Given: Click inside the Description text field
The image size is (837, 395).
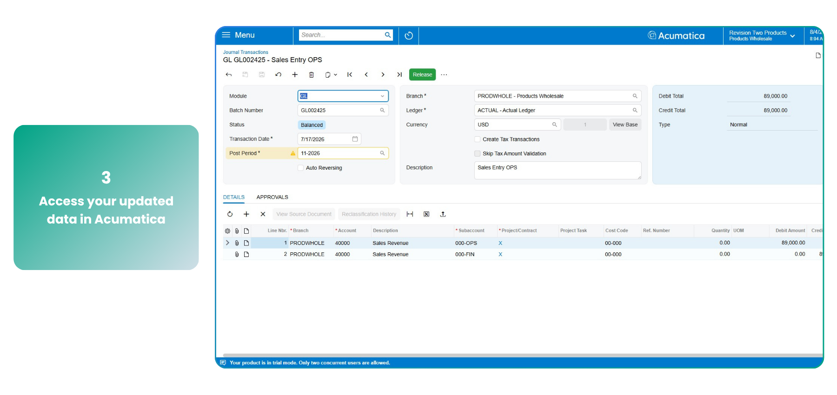Looking at the screenshot, I should [558, 170].
